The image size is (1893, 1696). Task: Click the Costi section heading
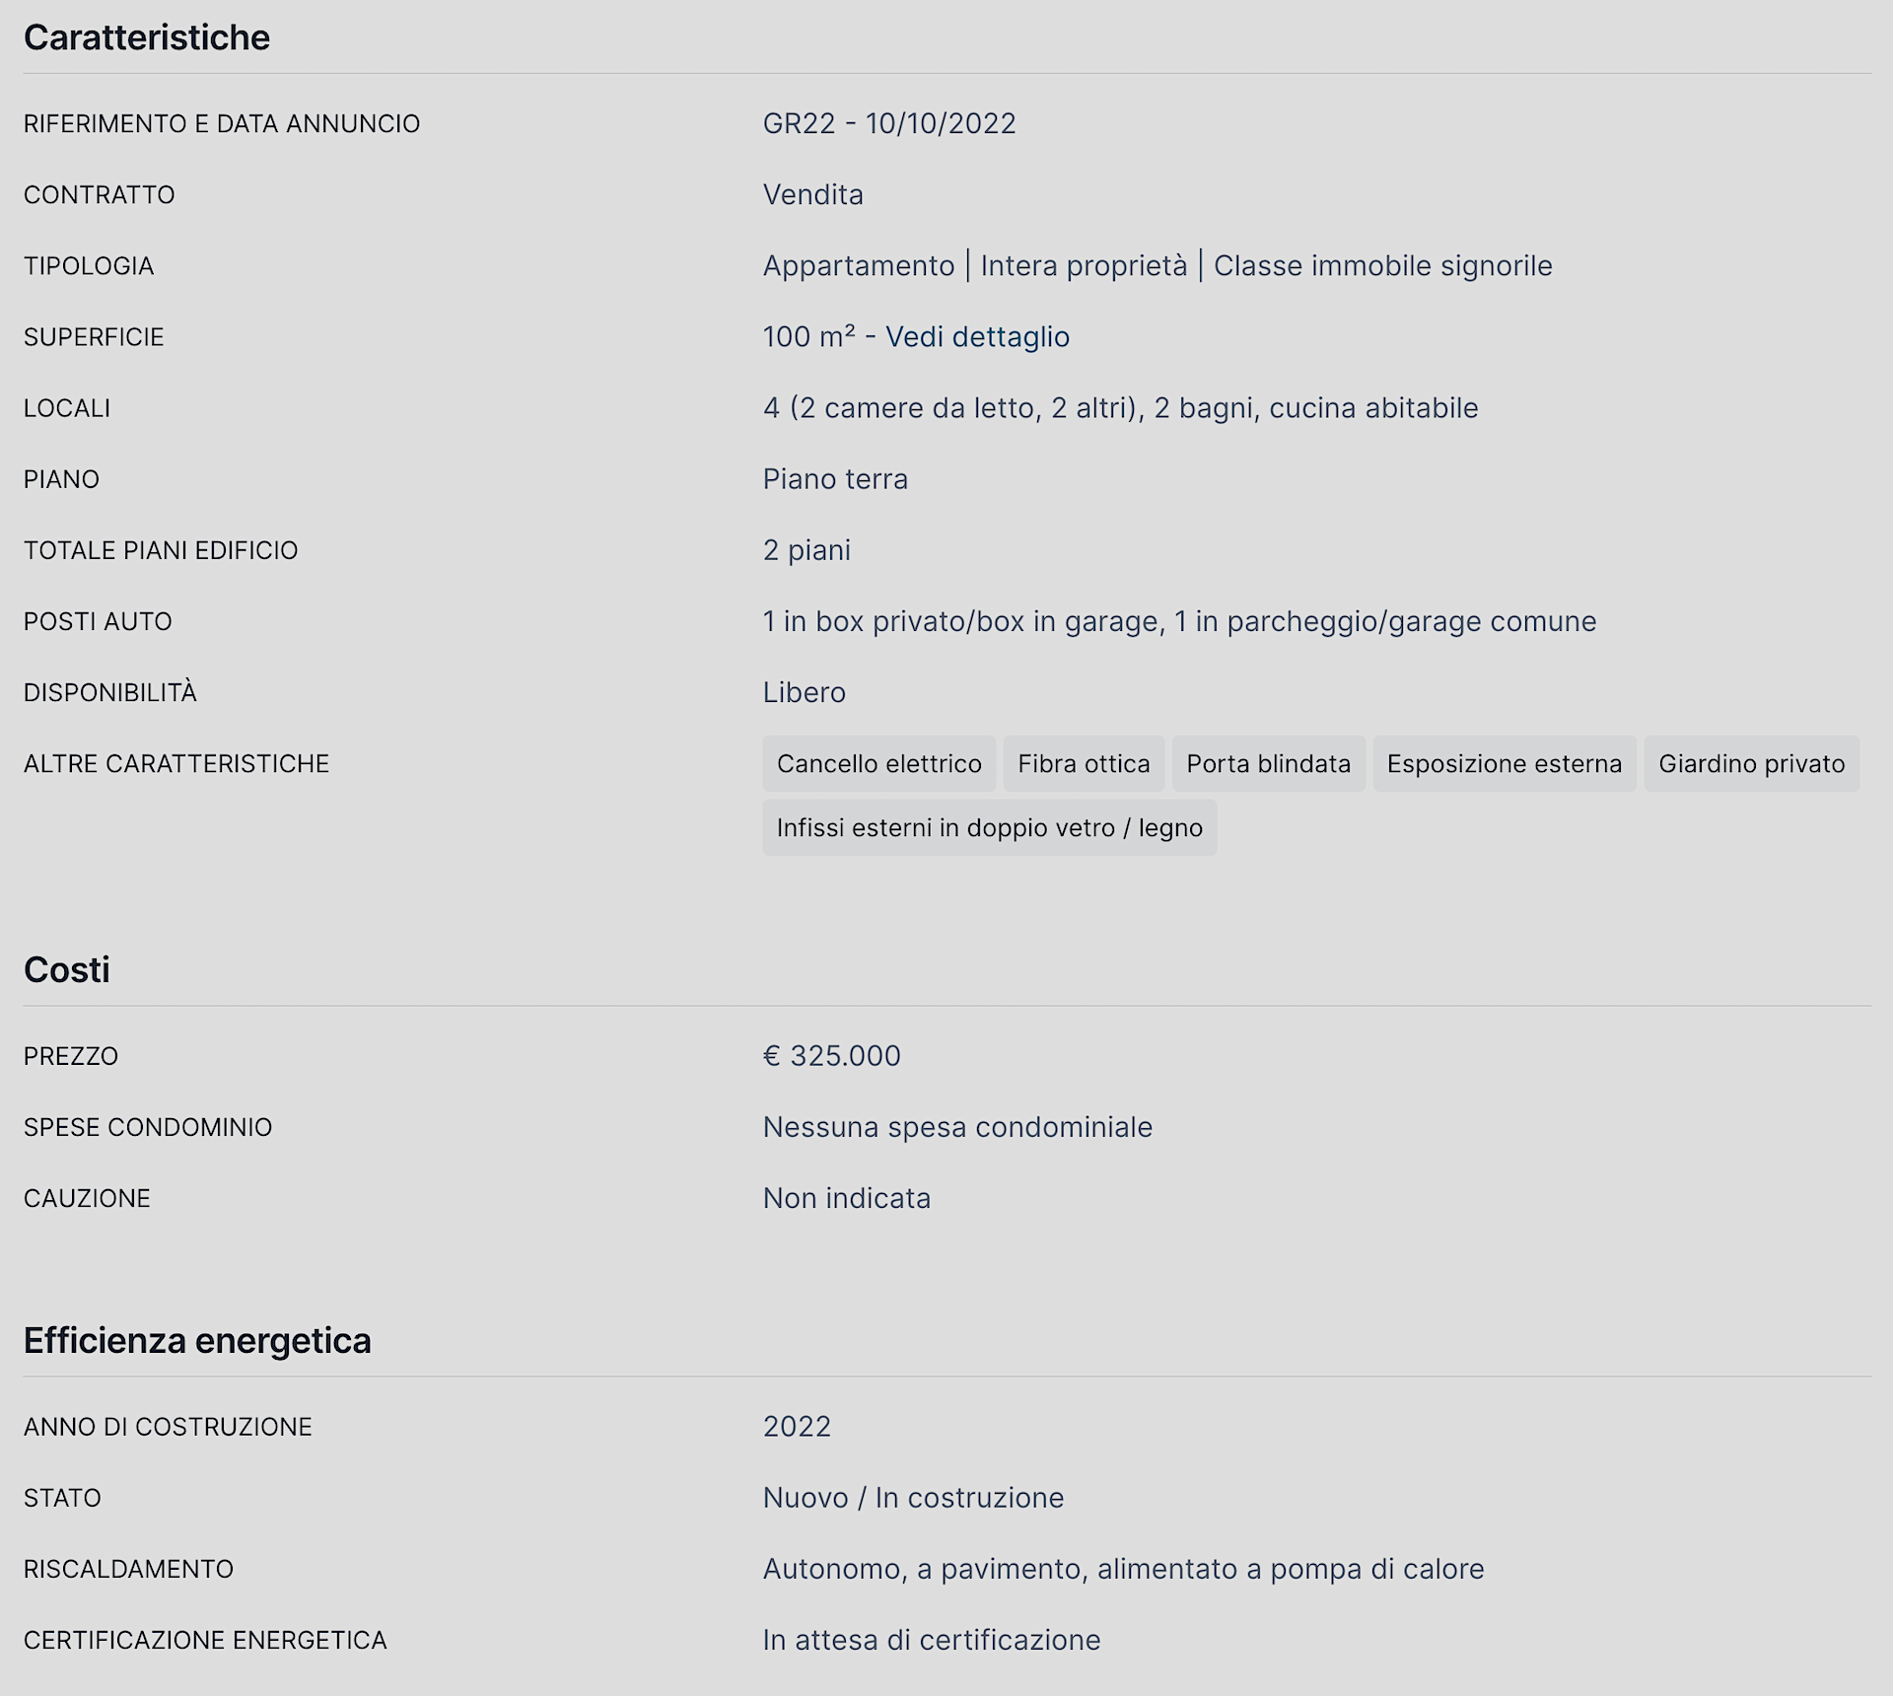click(67, 970)
